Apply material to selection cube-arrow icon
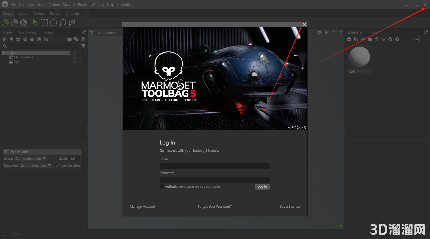Image resolution: width=430 pixels, height=239 pixels. click(x=383, y=39)
